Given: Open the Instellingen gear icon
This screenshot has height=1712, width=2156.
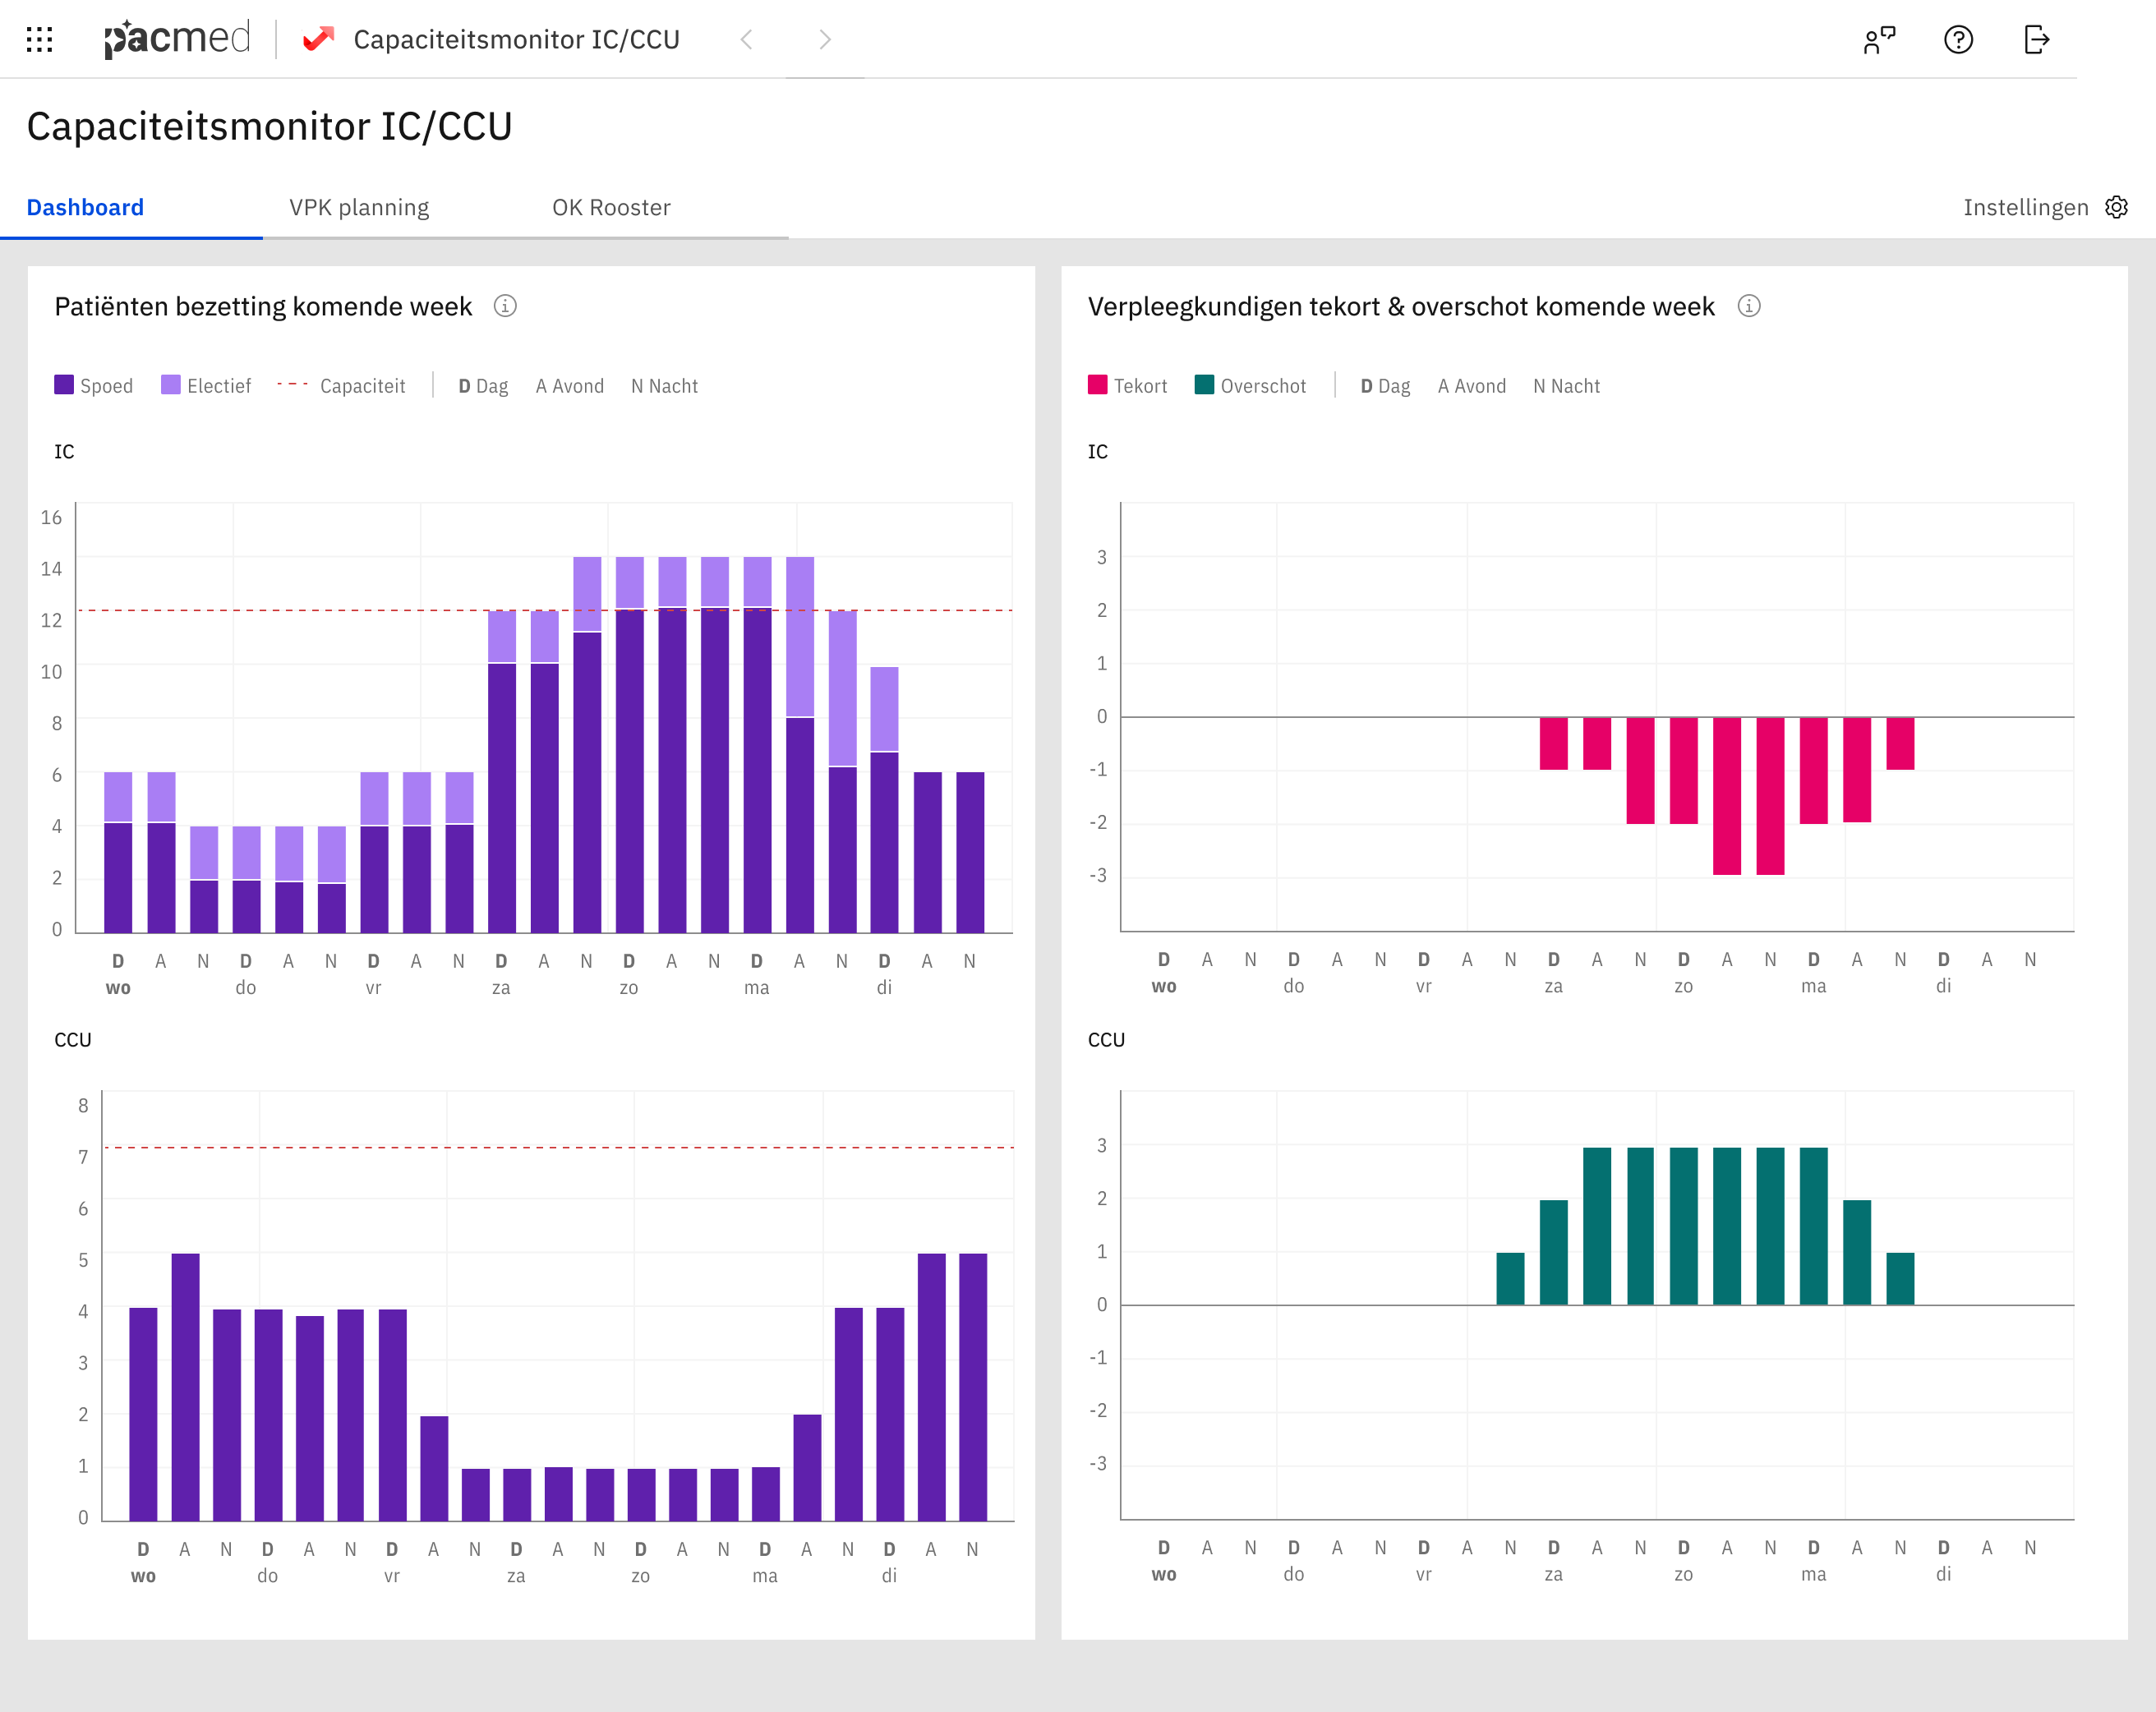Looking at the screenshot, I should click(2117, 207).
